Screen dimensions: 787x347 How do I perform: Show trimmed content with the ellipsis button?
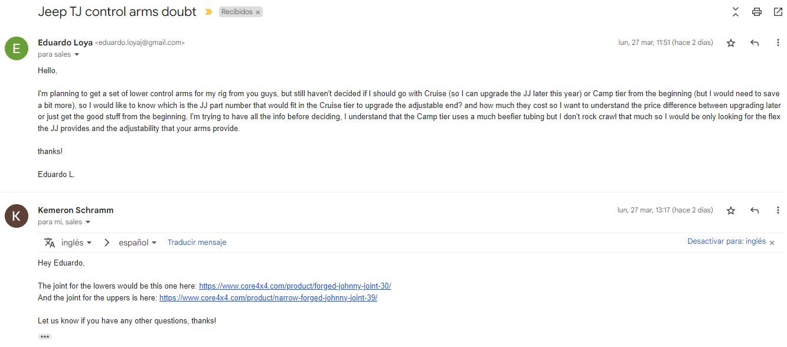(45, 336)
